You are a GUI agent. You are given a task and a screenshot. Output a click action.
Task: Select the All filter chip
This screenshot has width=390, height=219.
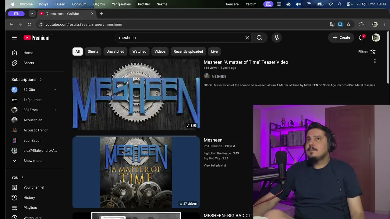click(x=77, y=51)
